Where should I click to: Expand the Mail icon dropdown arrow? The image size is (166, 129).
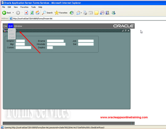81,13
